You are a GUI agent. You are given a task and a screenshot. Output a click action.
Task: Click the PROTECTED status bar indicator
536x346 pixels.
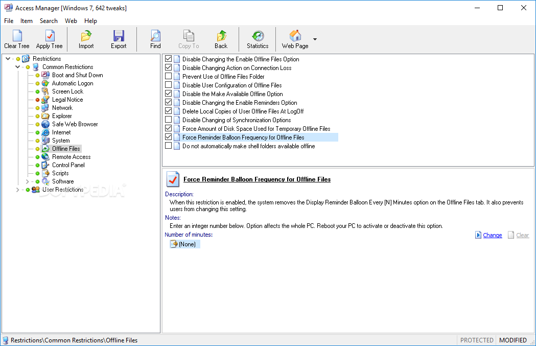pyautogui.click(x=477, y=340)
